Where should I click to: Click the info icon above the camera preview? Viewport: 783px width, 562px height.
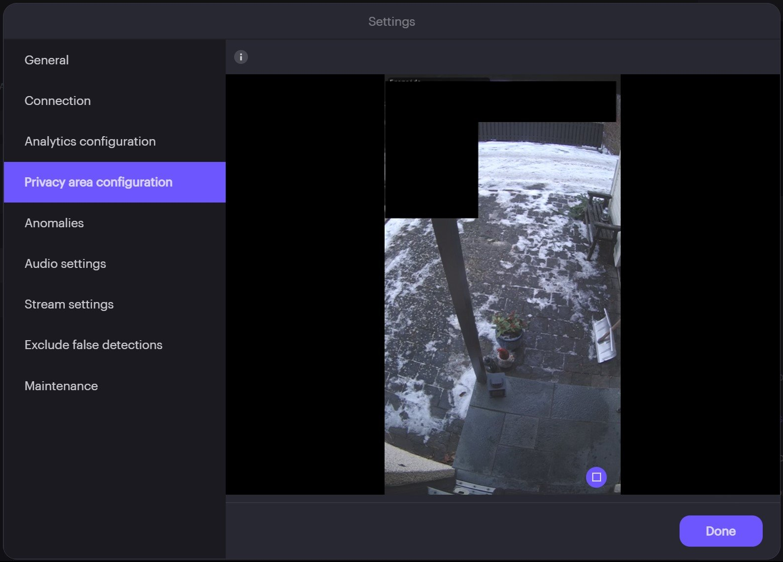pyautogui.click(x=241, y=57)
